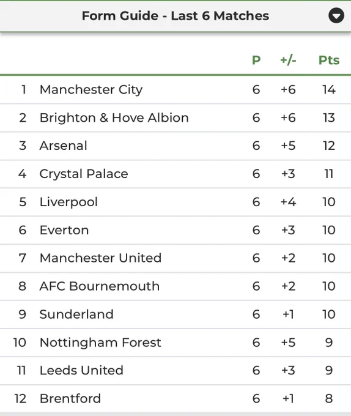The height and width of the screenshot is (416, 351).
Task: Open the Arsenal team entry
Action: 64,146
